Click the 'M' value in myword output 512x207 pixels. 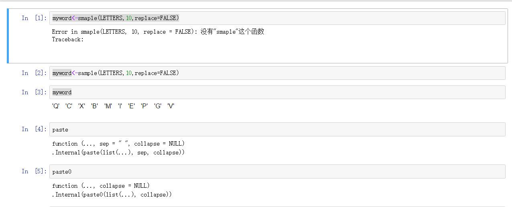108,106
